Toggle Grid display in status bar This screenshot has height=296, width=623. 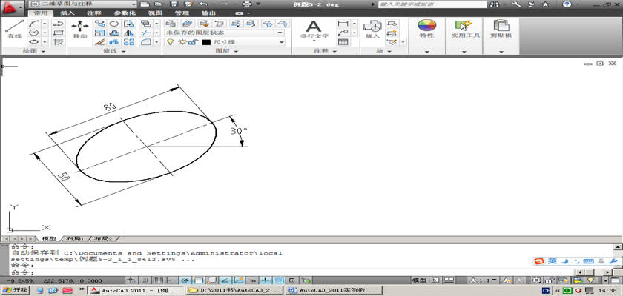click(158, 280)
